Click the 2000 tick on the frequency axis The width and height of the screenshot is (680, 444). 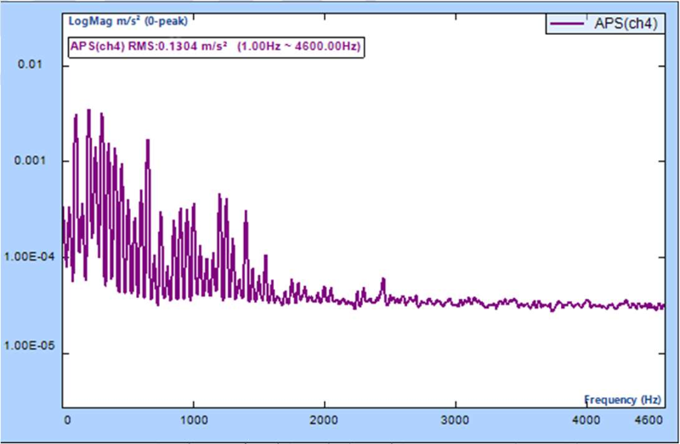tap(324, 420)
